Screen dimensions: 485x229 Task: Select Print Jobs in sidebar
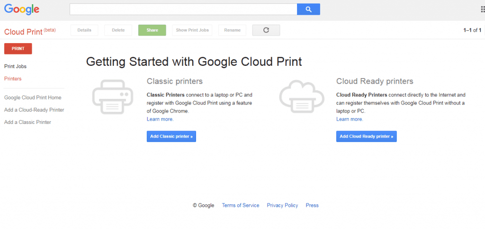click(15, 67)
